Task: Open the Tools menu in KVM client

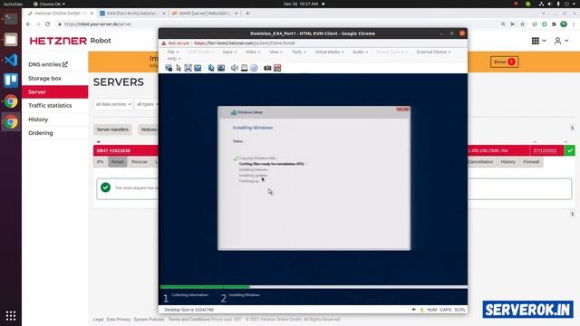Action: pyautogui.click(x=299, y=53)
